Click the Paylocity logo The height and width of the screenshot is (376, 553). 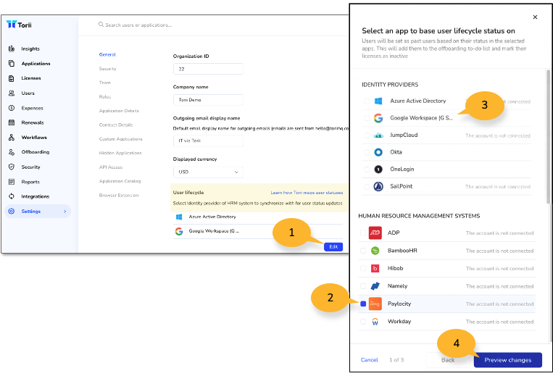(375, 304)
